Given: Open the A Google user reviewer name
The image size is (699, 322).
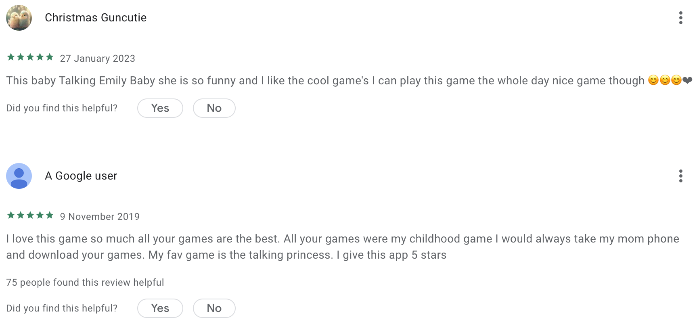Looking at the screenshot, I should 81,176.
